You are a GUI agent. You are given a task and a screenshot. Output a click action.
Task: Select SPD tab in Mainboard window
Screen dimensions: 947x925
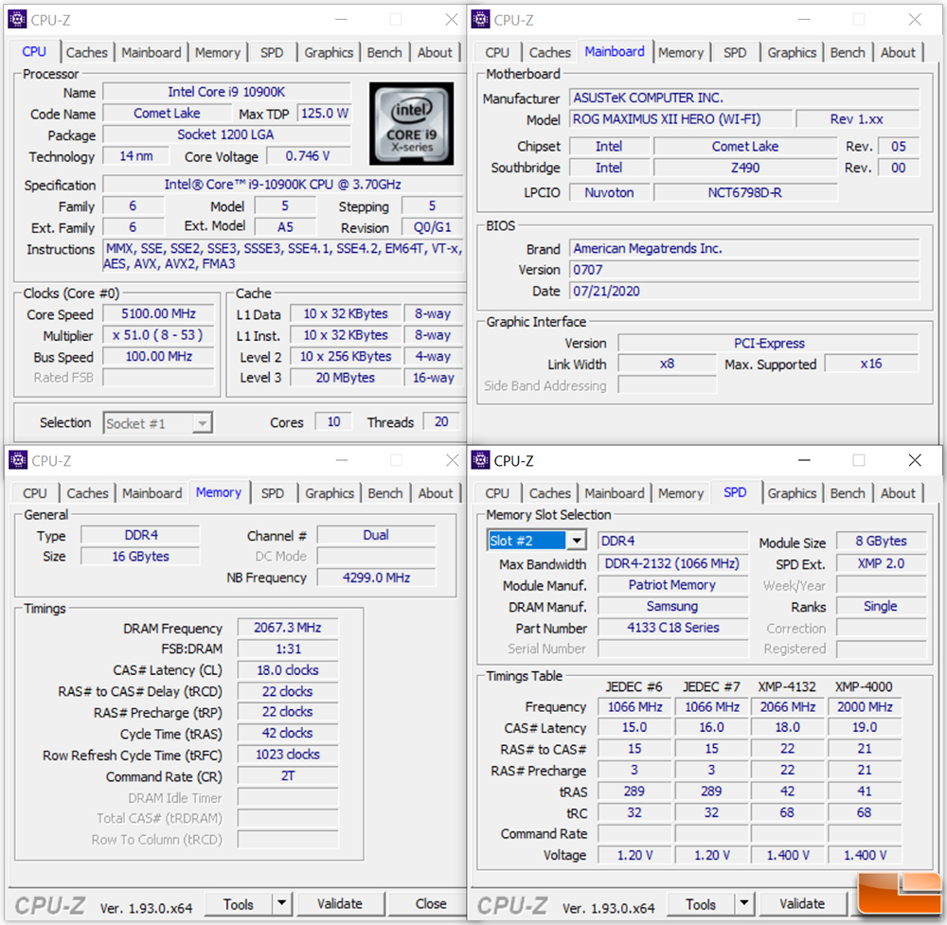click(735, 52)
